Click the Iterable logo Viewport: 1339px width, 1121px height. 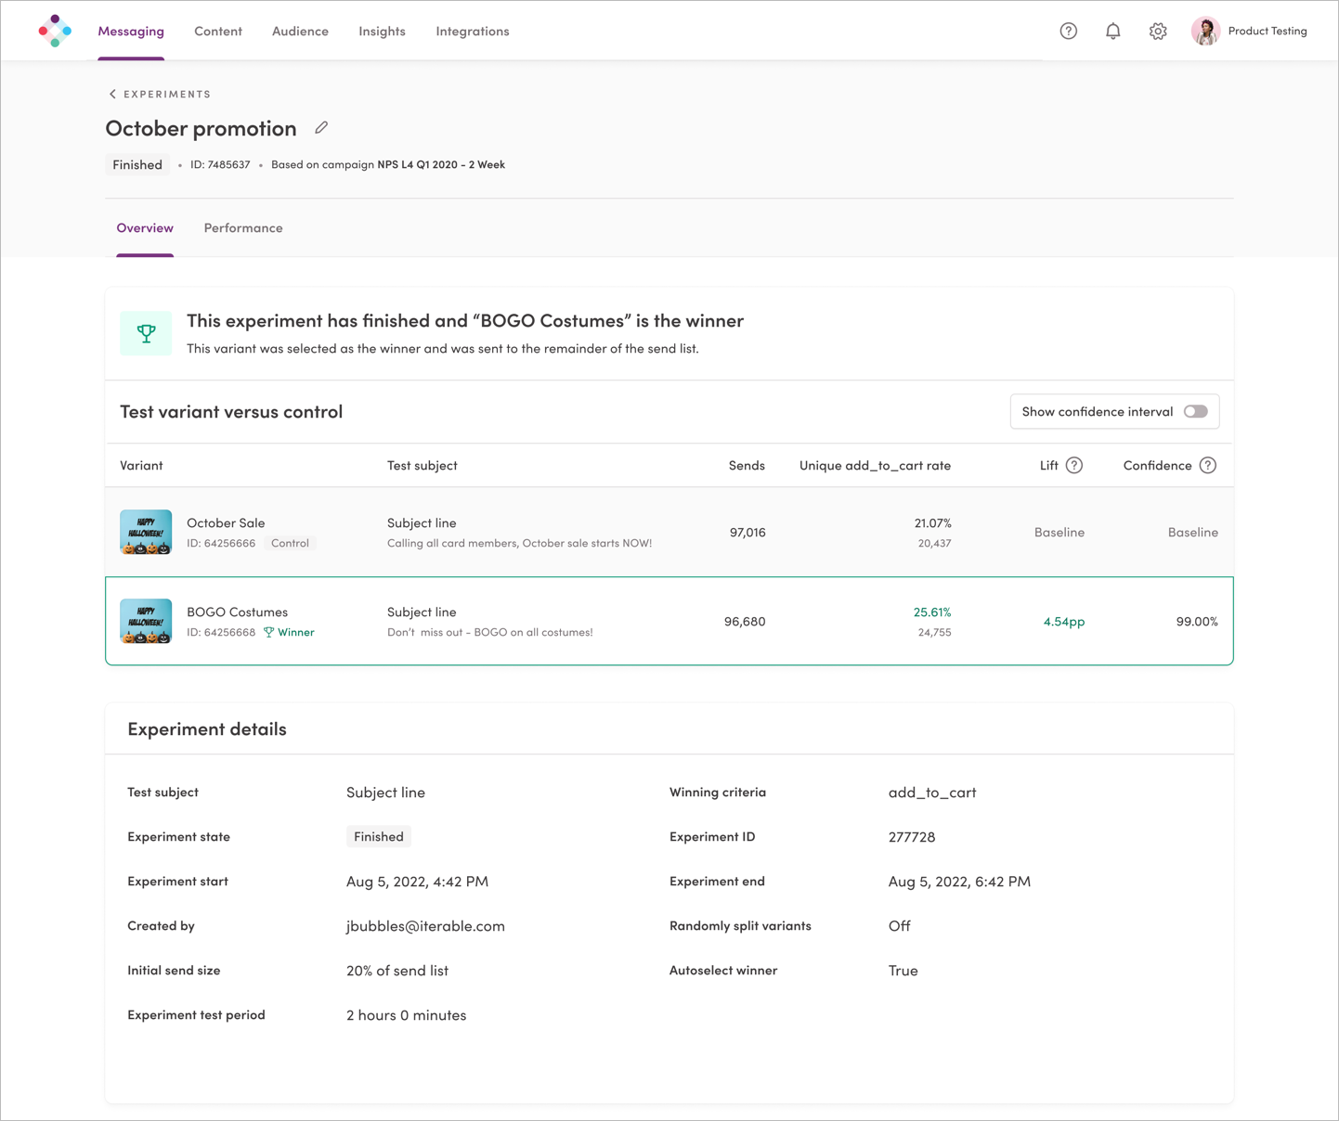(54, 31)
